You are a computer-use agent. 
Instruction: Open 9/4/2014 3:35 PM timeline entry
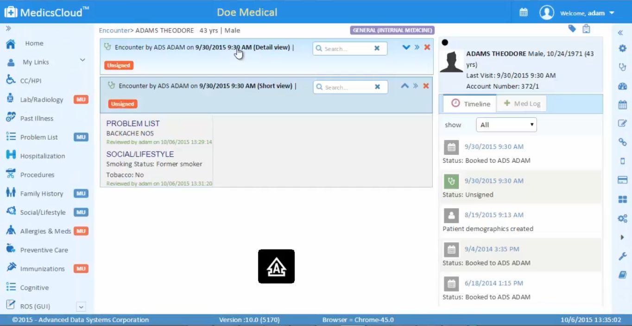pos(492,249)
